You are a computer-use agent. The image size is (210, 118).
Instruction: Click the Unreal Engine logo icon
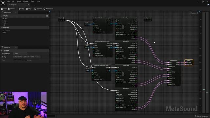pyautogui.click(x=3, y=3)
